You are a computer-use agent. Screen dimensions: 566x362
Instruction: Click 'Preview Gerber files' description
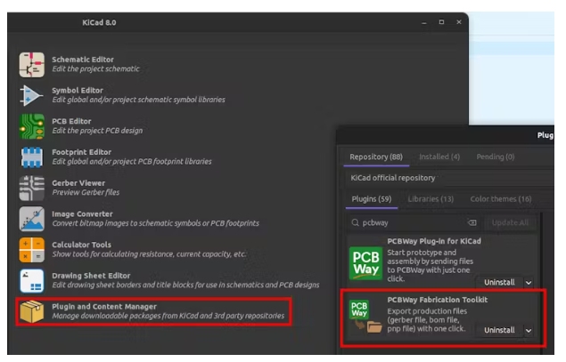(x=86, y=192)
